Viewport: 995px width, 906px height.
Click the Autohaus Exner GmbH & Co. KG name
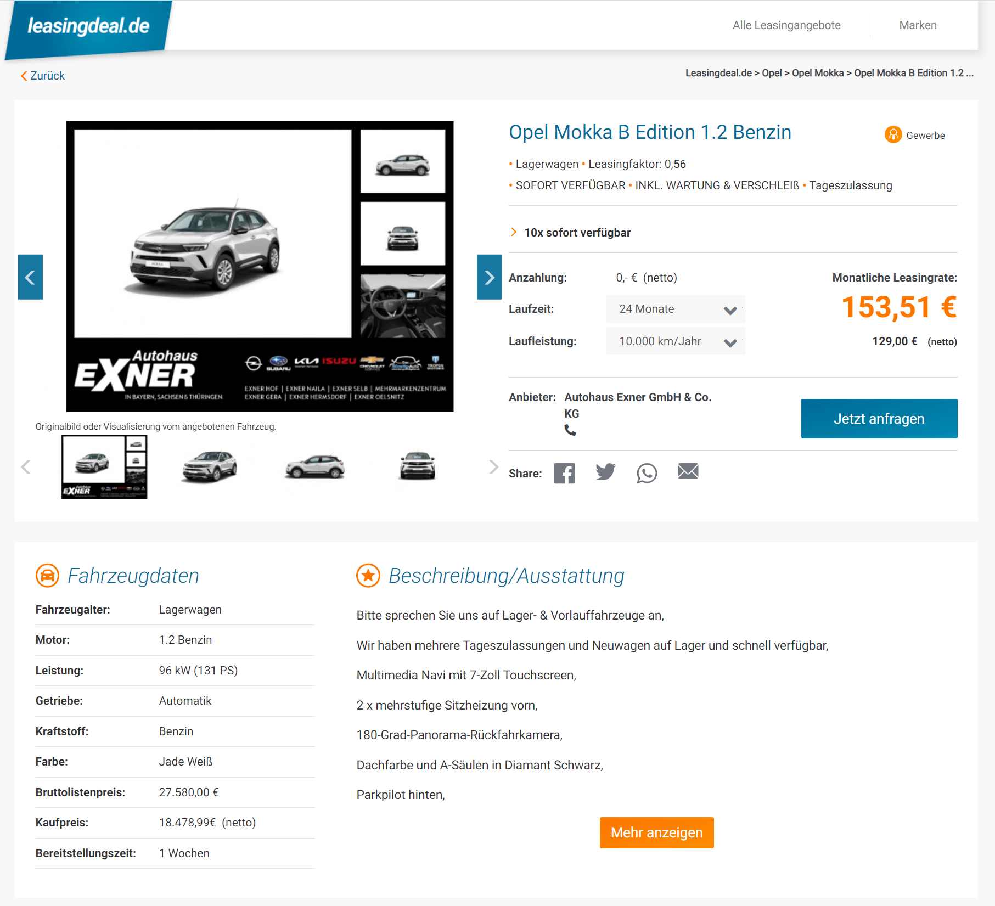638,405
